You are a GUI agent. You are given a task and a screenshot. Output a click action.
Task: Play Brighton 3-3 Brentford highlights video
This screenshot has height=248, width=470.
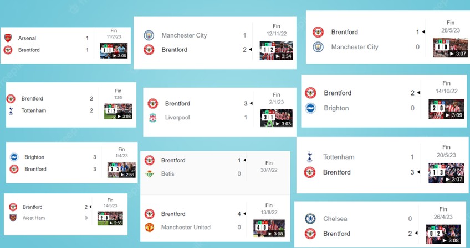point(121,170)
